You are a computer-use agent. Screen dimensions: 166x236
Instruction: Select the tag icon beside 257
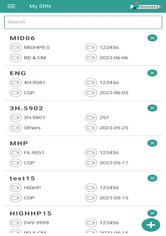coord(91,117)
